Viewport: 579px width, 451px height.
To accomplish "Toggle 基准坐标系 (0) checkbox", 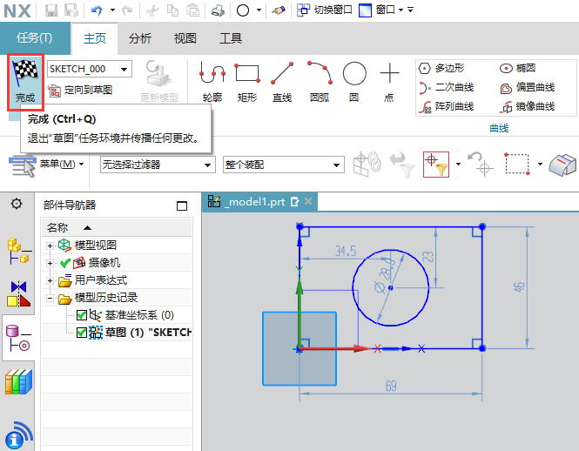I will [82, 315].
